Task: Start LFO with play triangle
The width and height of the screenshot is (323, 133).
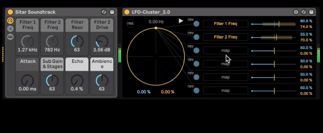Action: coord(181,21)
